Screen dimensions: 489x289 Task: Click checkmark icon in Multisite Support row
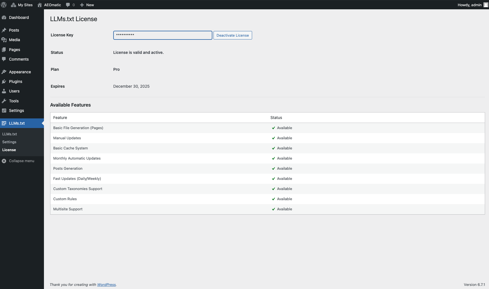273,209
